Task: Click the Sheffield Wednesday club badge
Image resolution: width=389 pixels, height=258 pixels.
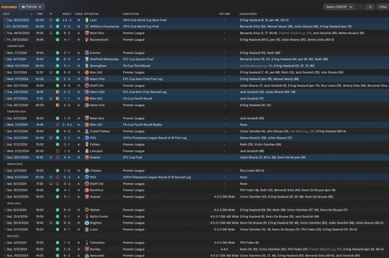Action: pyautogui.click(x=87, y=59)
